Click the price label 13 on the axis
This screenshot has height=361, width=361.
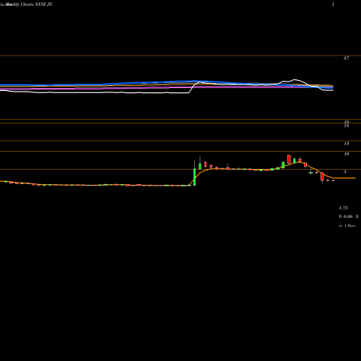pos(346,144)
